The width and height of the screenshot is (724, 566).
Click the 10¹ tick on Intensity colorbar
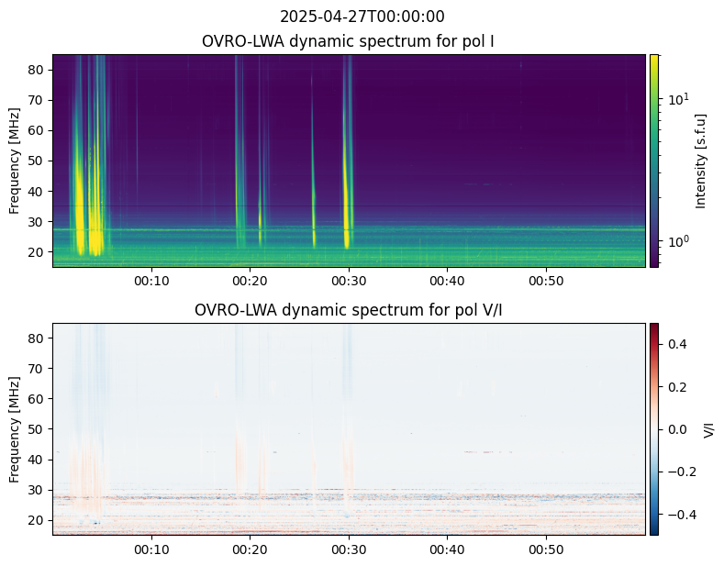click(x=679, y=99)
